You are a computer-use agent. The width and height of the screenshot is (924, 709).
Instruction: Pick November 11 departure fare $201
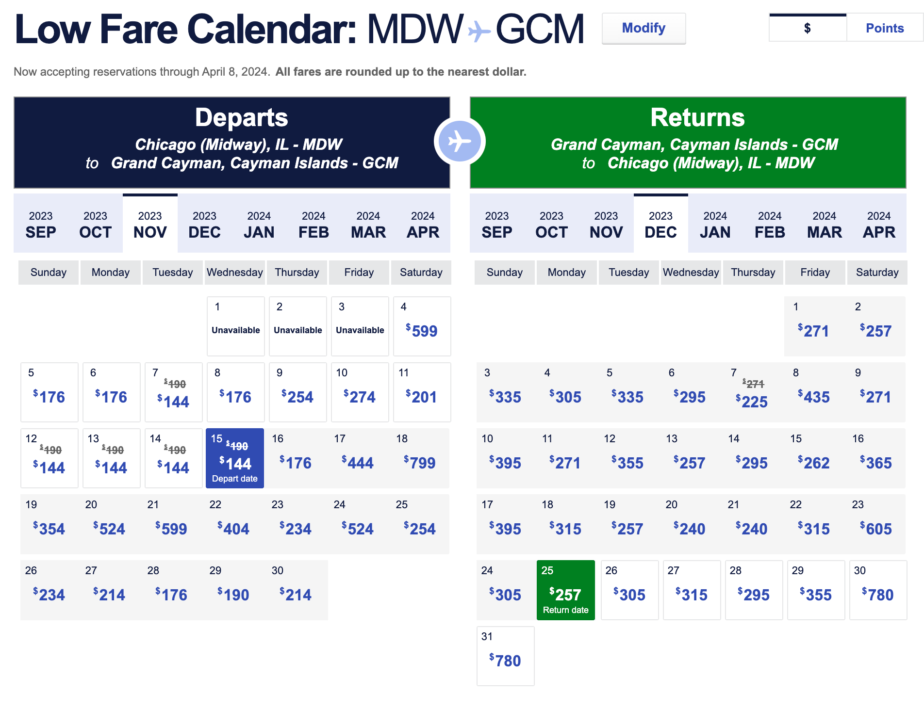[x=422, y=393]
